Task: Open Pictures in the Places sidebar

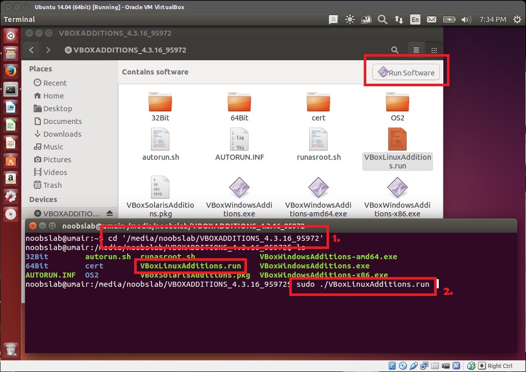Action: pyautogui.click(x=53, y=159)
